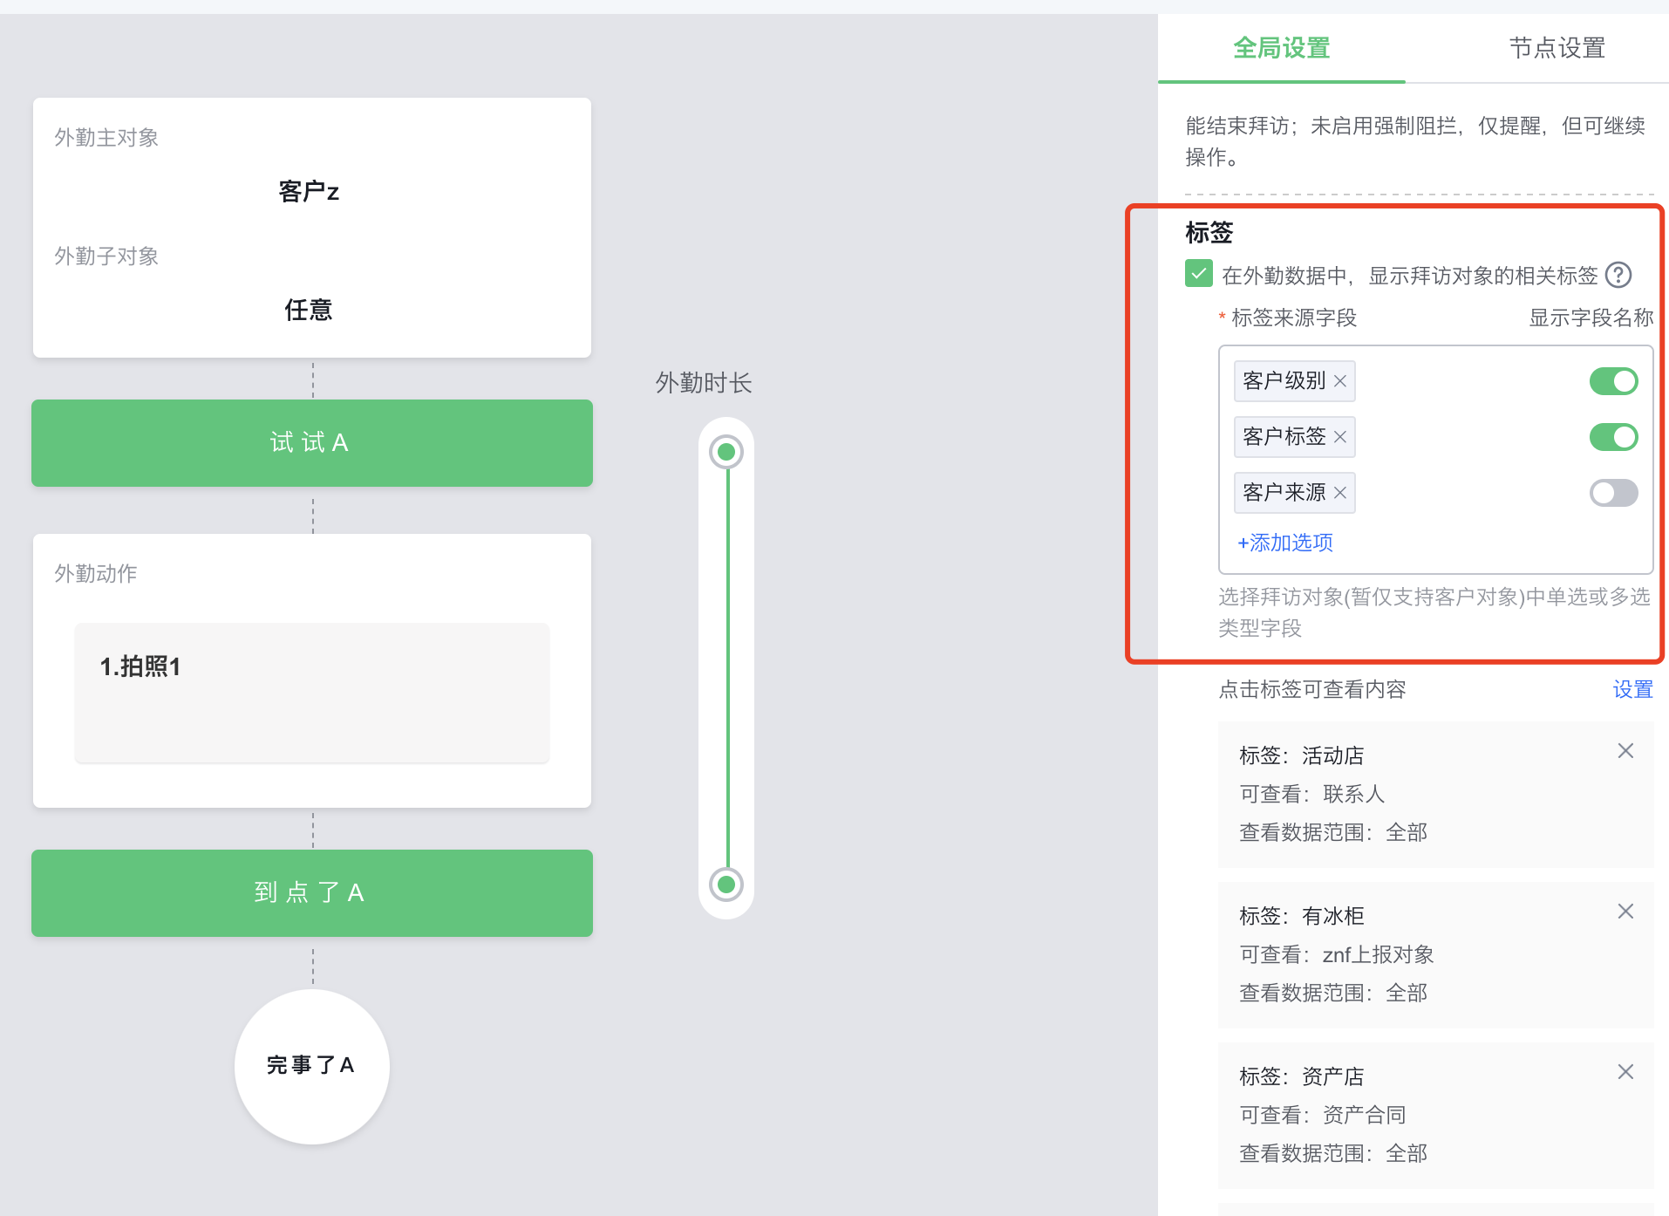Screen dimensions: 1669x1216
Task: Select the 试试A workflow node
Action: click(311, 442)
